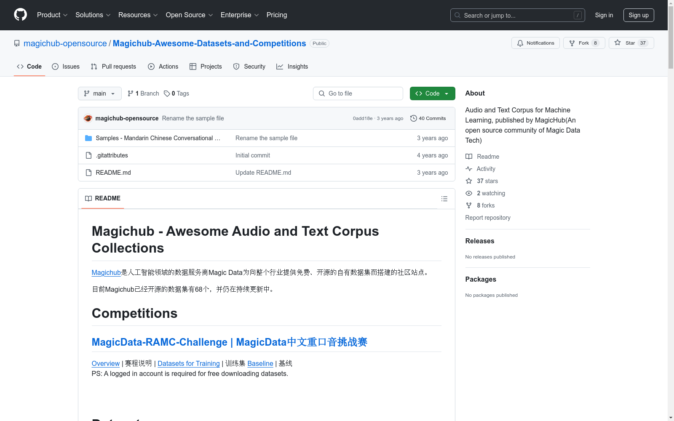The height and width of the screenshot is (421, 674).
Task: Open the Baseline link
Action: tap(260, 363)
